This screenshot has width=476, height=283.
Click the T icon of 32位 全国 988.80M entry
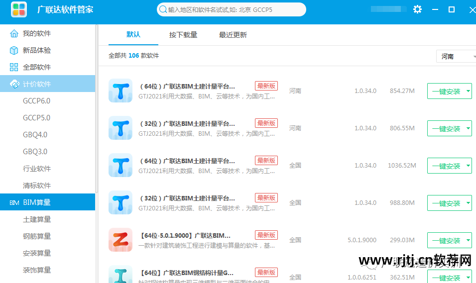tap(120, 202)
